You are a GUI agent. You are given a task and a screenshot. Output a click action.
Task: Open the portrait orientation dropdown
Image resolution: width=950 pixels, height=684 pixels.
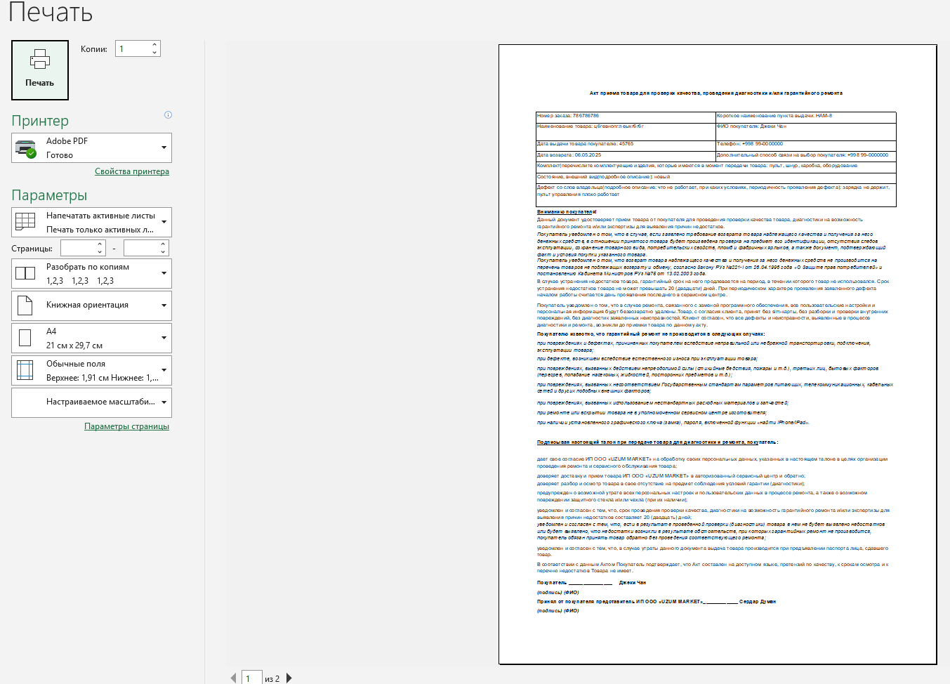[92, 305]
